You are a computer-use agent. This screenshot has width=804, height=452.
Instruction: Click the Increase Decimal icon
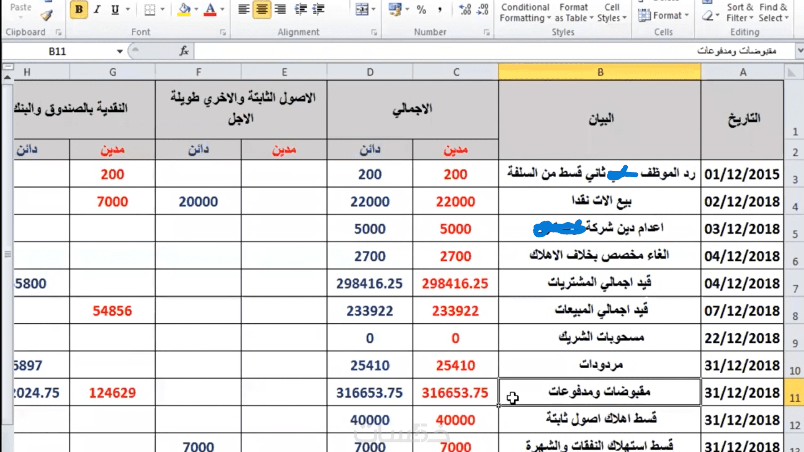coord(465,9)
